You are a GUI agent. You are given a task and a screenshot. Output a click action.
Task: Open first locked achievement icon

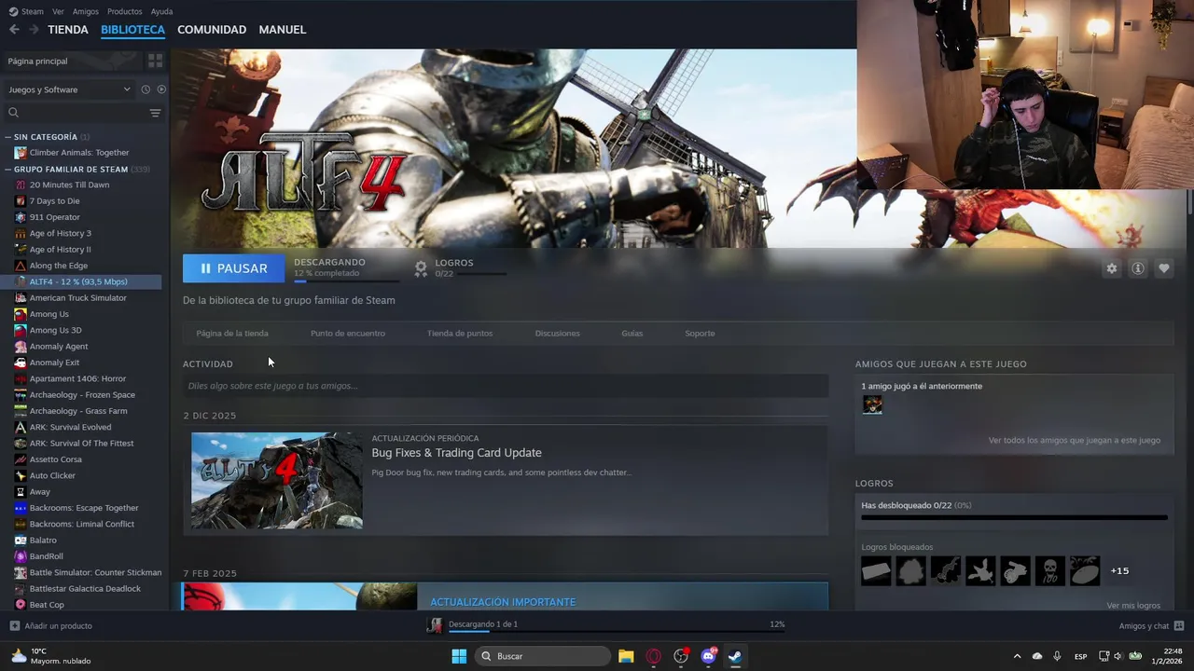click(876, 571)
